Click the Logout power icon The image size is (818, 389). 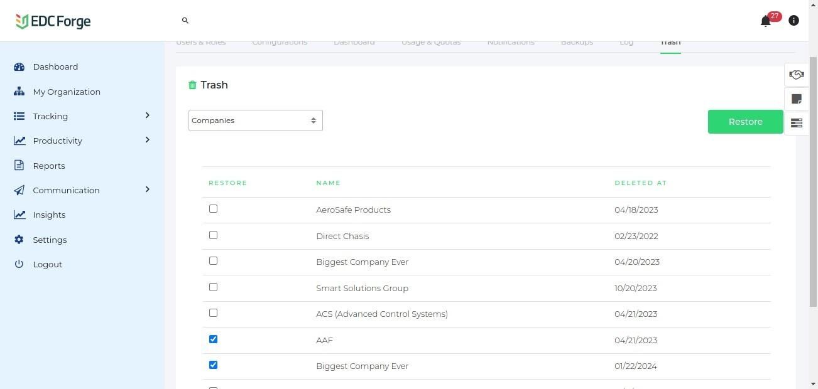click(19, 264)
